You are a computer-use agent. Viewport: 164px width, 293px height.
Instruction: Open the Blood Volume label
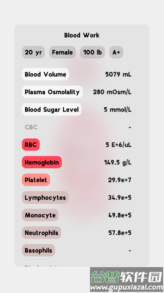click(x=46, y=74)
